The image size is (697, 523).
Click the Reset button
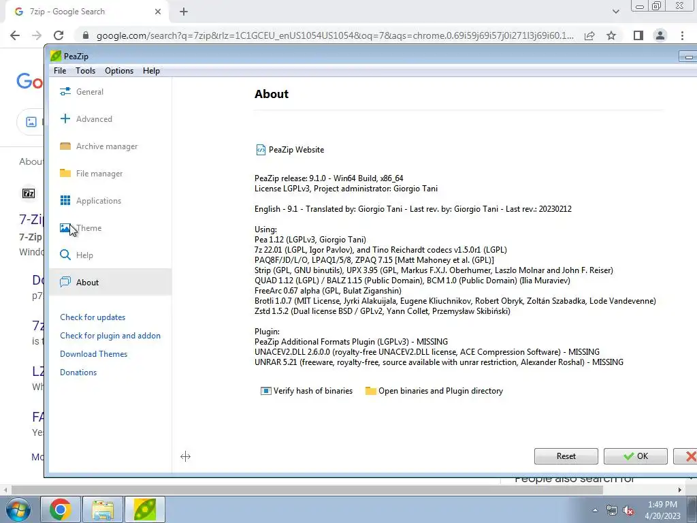(x=566, y=456)
